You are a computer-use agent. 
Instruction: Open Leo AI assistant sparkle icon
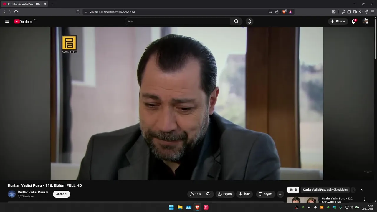click(361, 12)
